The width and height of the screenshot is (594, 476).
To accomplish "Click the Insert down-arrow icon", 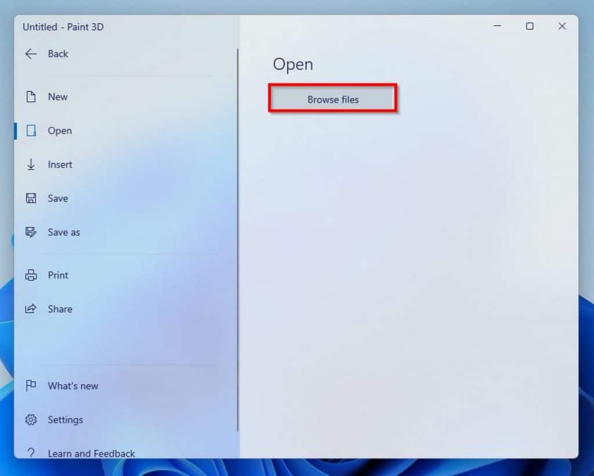I will pos(31,164).
